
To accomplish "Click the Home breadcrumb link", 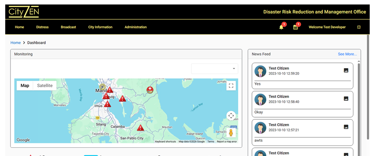I will [x=15, y=43].
